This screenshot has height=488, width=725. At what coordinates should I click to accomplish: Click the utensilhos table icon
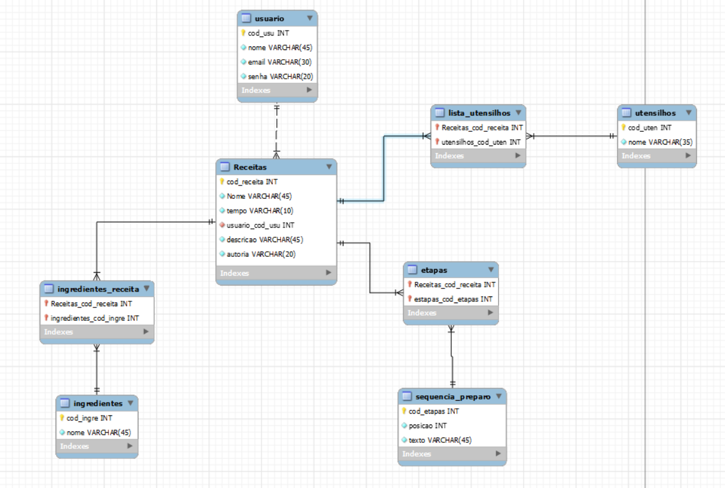pos(626,113)
